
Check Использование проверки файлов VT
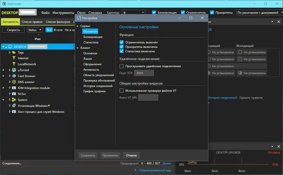pyautogui.click(x=122, y=90)
